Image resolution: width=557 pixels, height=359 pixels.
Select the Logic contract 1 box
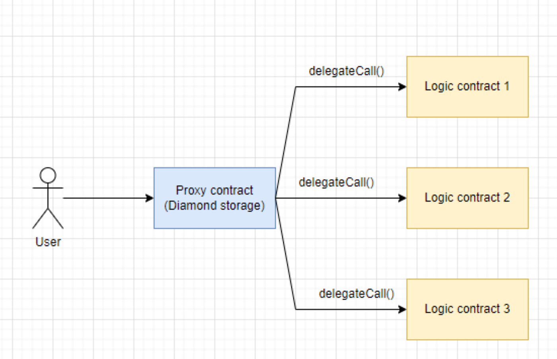[x=467, y=87]
